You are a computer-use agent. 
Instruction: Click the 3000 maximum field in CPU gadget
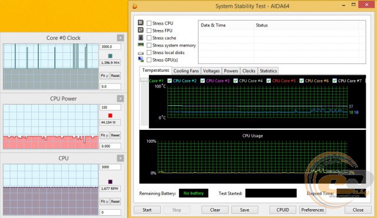point(110,167)
